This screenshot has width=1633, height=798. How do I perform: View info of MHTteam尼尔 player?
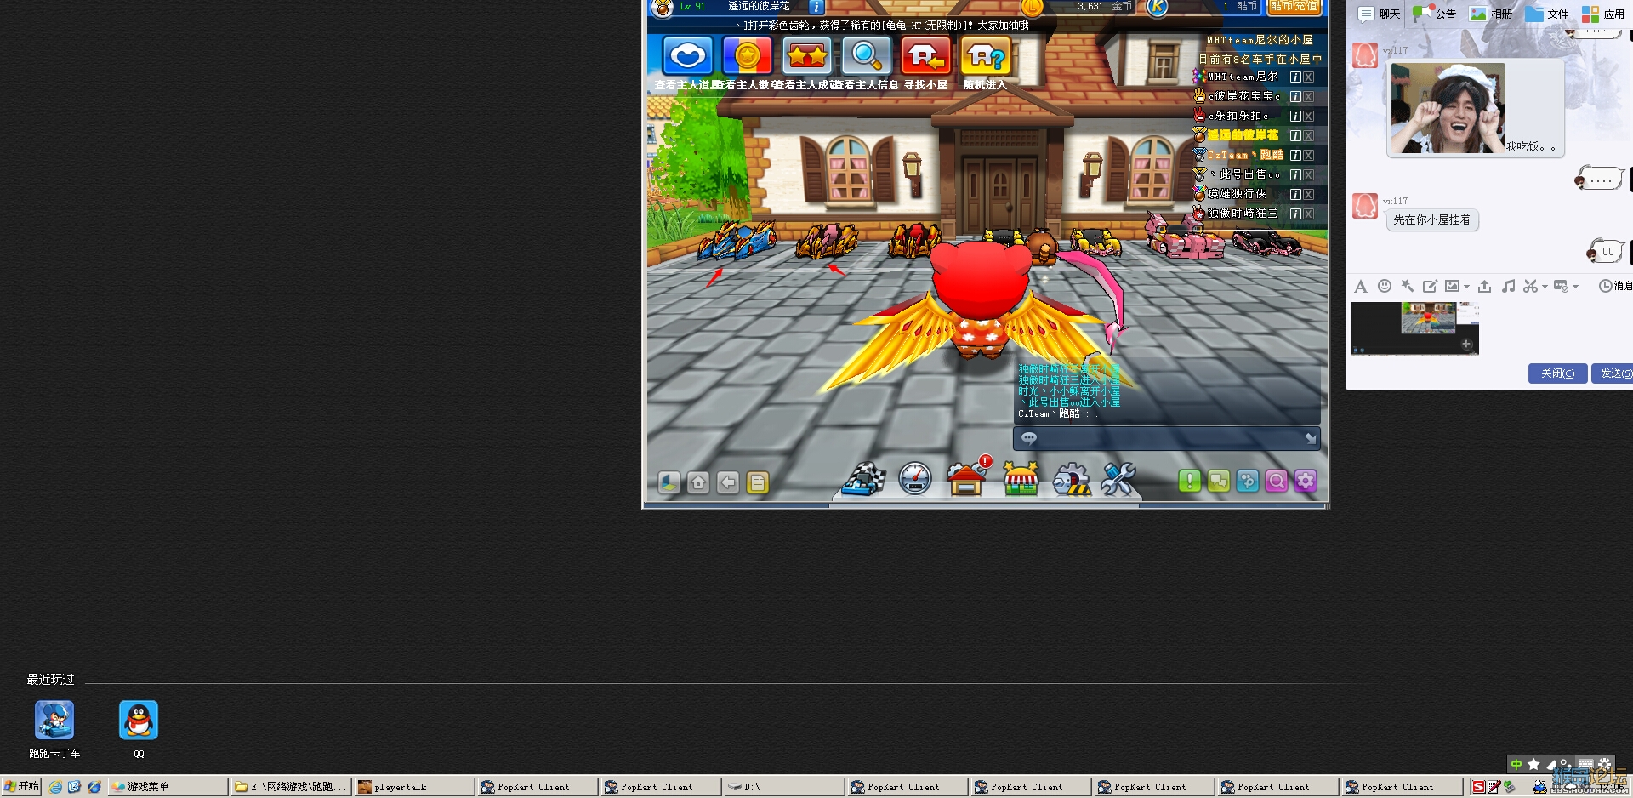tap(1295, 77)
